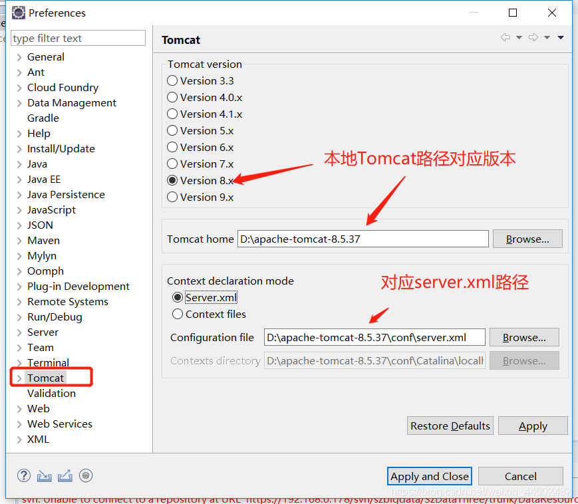This screenshot has height=504, width=578.
Task: Select Run/Debug in the preferences tree
Action: point(55,317)
